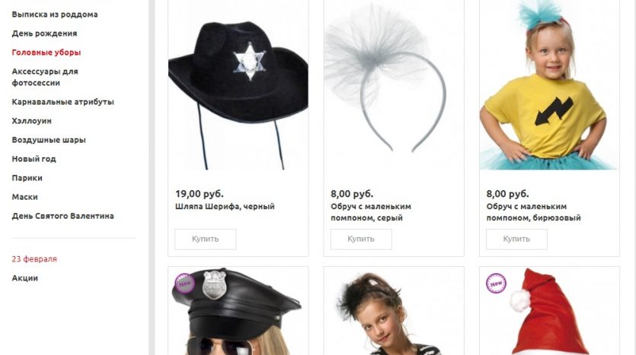
Task: Open the girl with black headband photo
Action: click(x=394, y=311)
